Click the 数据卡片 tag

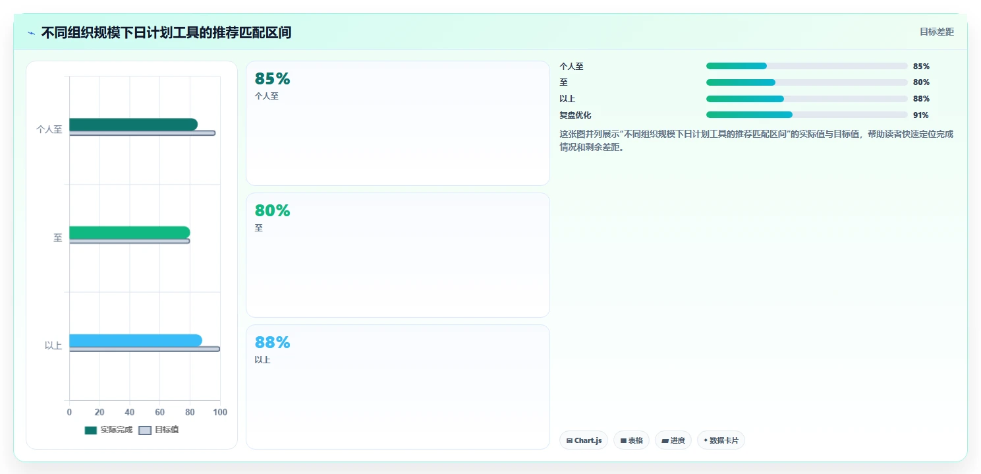click(x=721, y=440)
